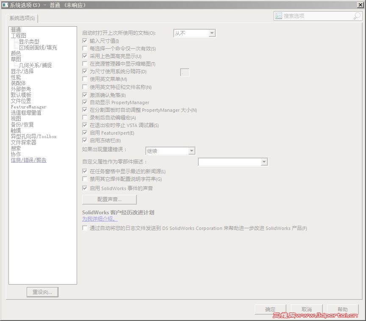The image size is (366, 321).
Task: Click into the 搜索选项 search field
Action: [317, 16]
